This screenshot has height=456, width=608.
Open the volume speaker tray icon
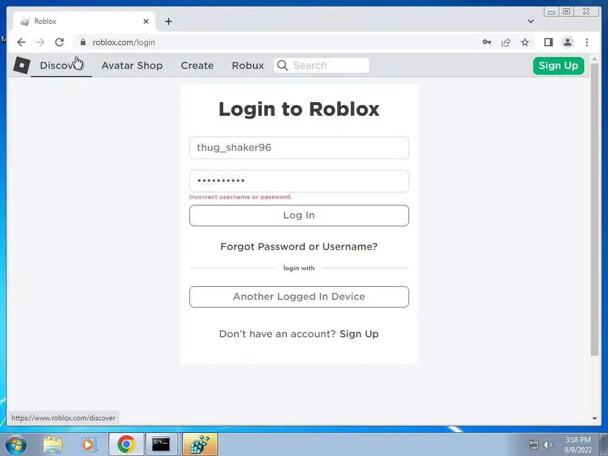[548, 445]
